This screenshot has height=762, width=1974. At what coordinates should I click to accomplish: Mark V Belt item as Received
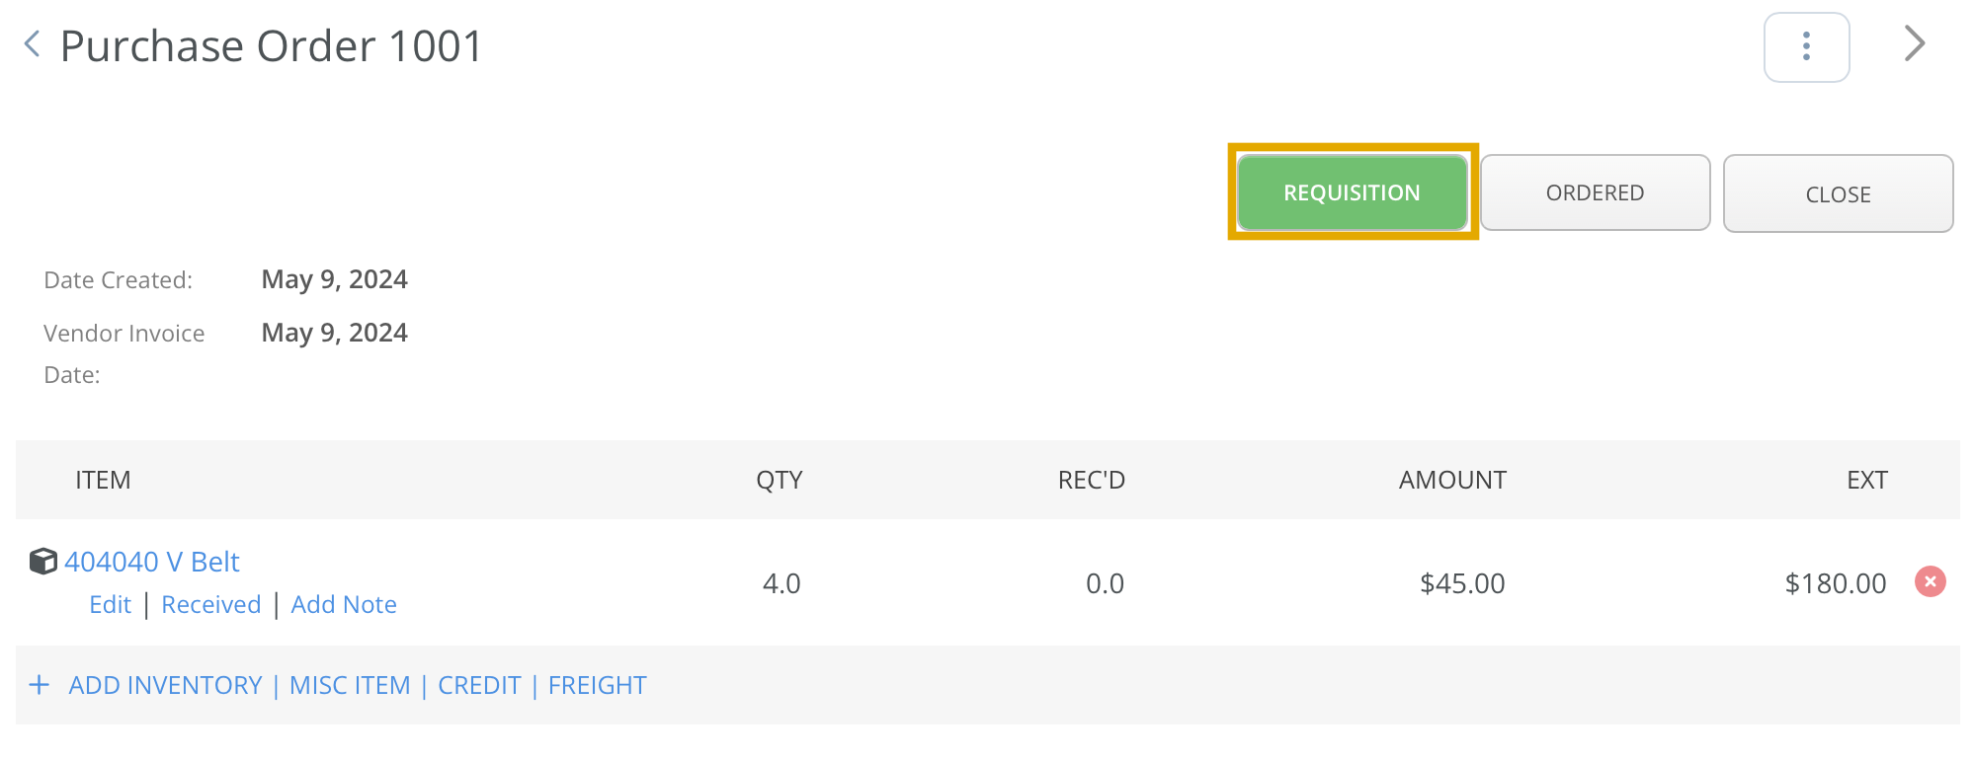pos(211,604)
